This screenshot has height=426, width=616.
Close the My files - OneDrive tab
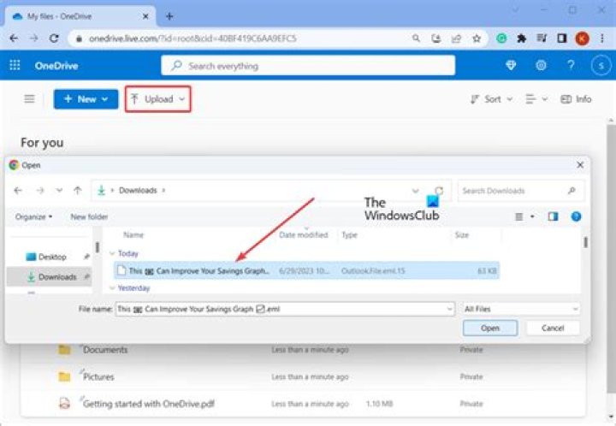pyautogui.click(x=145, y=16)
